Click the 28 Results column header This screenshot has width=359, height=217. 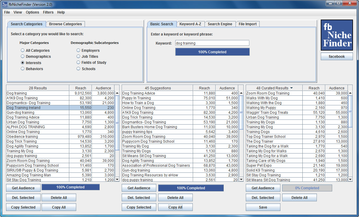(38, 88)
